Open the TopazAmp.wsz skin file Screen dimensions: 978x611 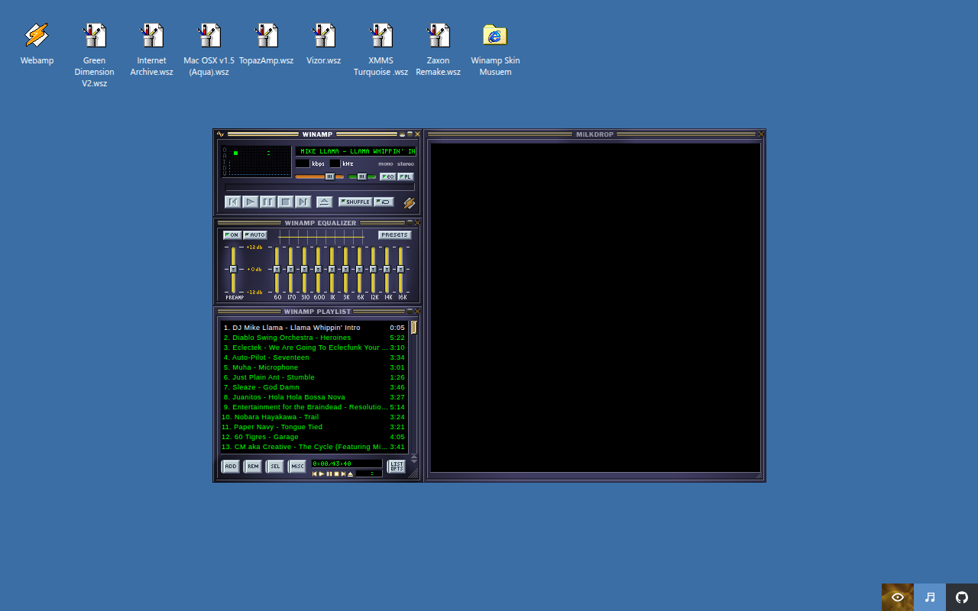pos(266,44)
